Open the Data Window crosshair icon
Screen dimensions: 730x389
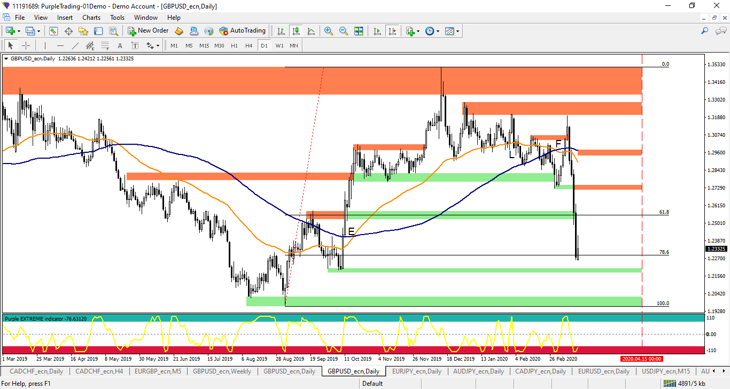tap(68, 31)
